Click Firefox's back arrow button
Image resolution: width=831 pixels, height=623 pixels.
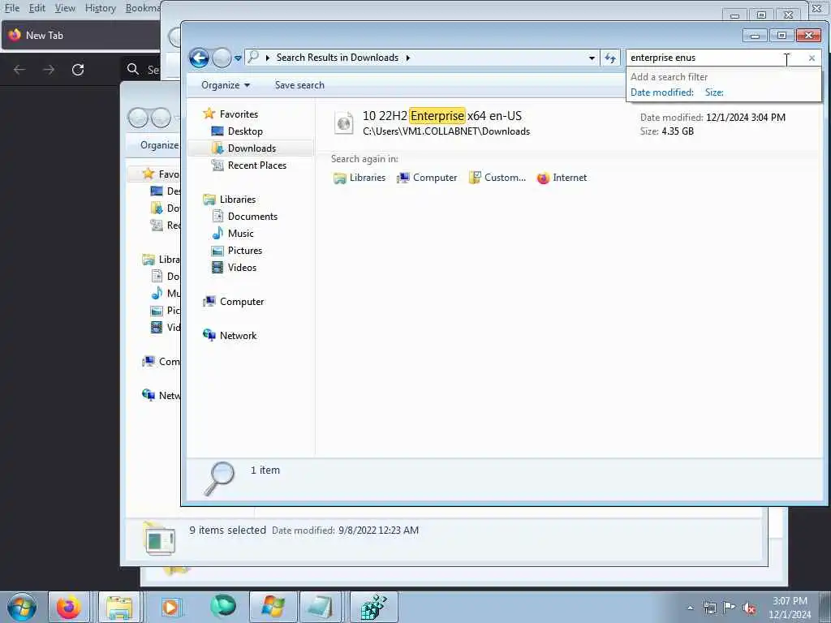pos(19,70)
